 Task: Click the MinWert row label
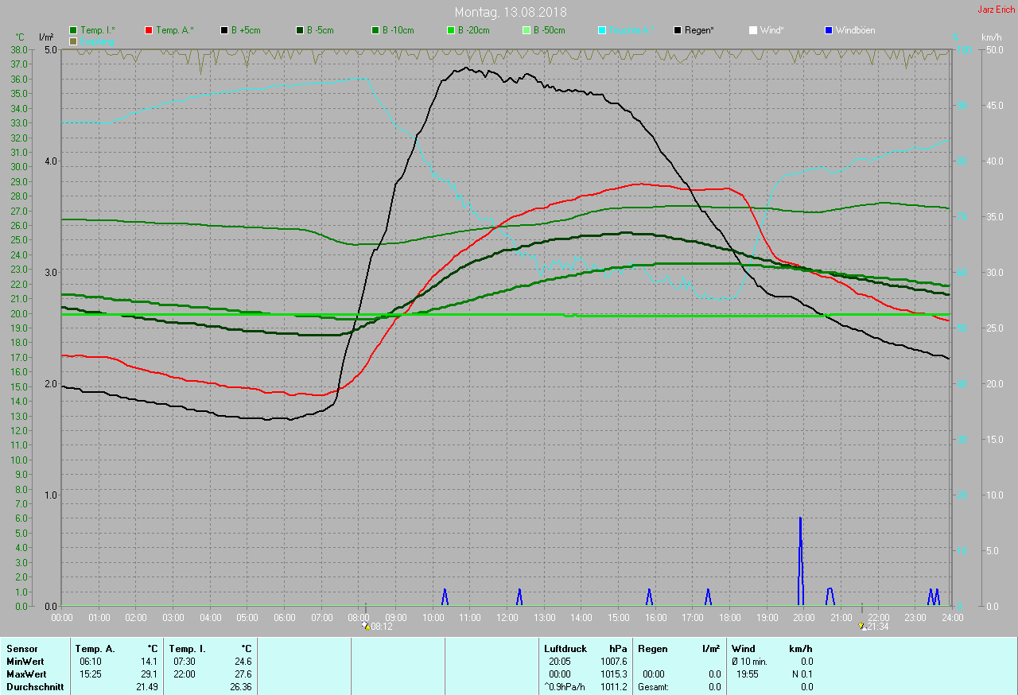[25, 662]
